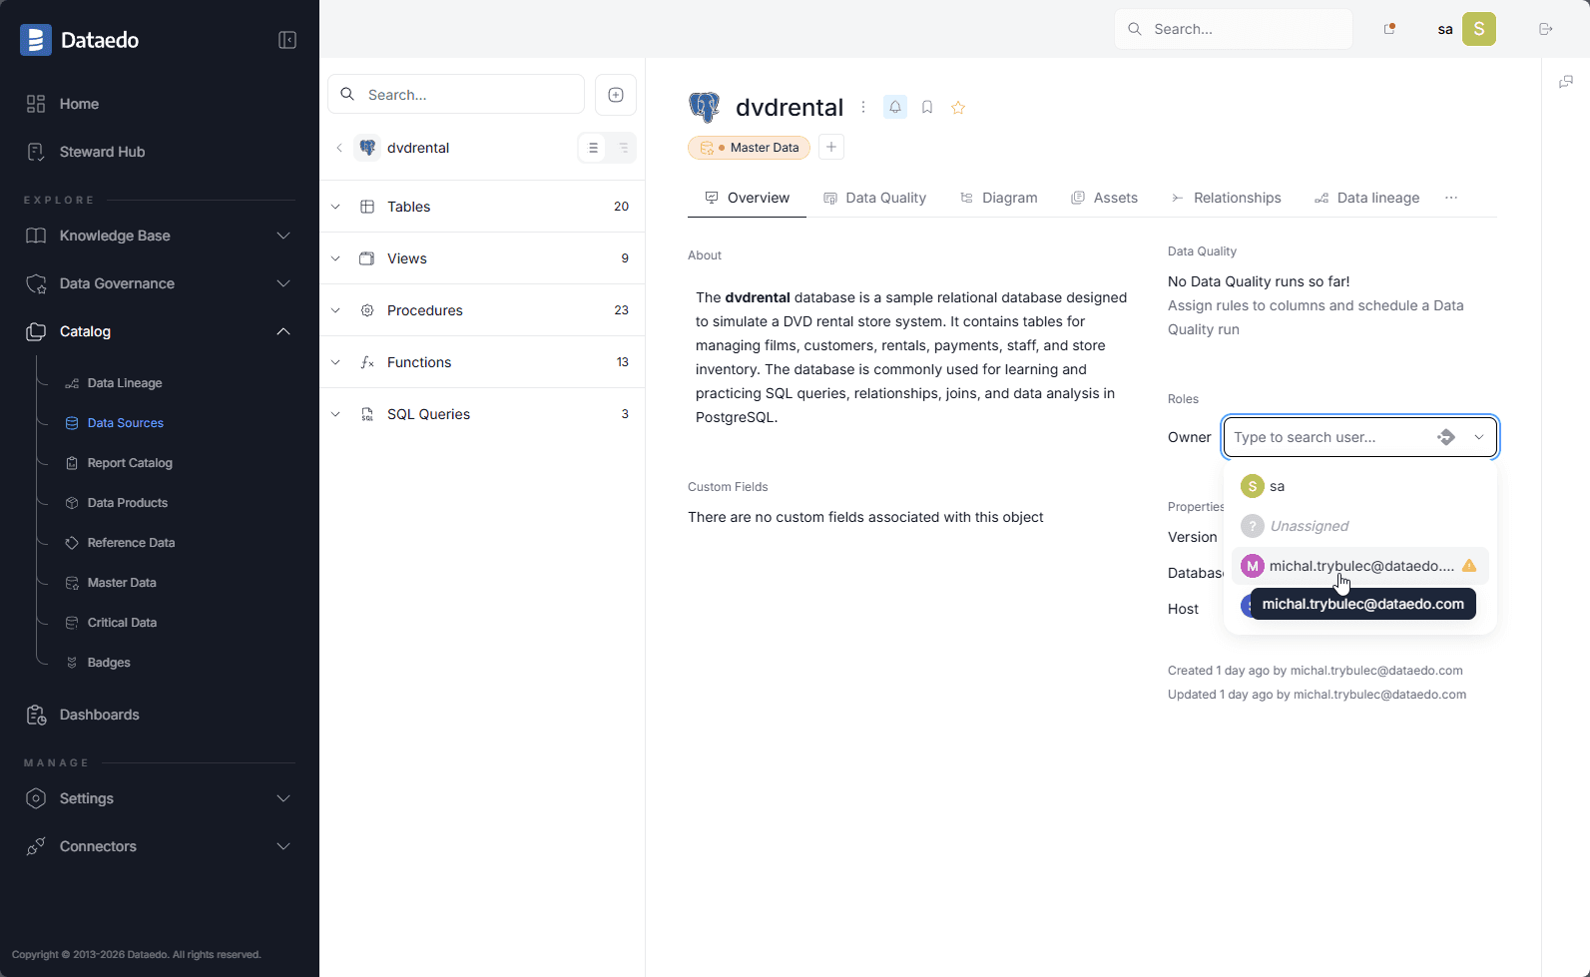Open Critical Data
This screenshot has width=1590, height=977.
122,623
